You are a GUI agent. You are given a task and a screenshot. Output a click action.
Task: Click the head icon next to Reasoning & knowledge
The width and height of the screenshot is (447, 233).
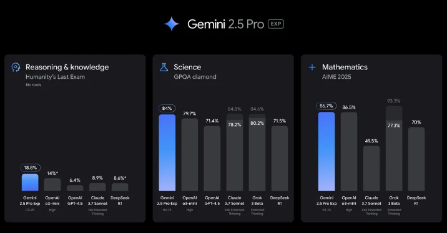[x=16, y=67]
